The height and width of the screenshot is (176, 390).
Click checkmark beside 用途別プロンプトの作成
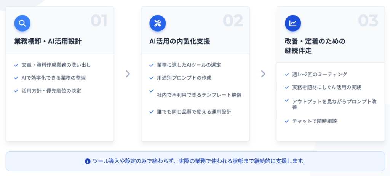(152, 78)
